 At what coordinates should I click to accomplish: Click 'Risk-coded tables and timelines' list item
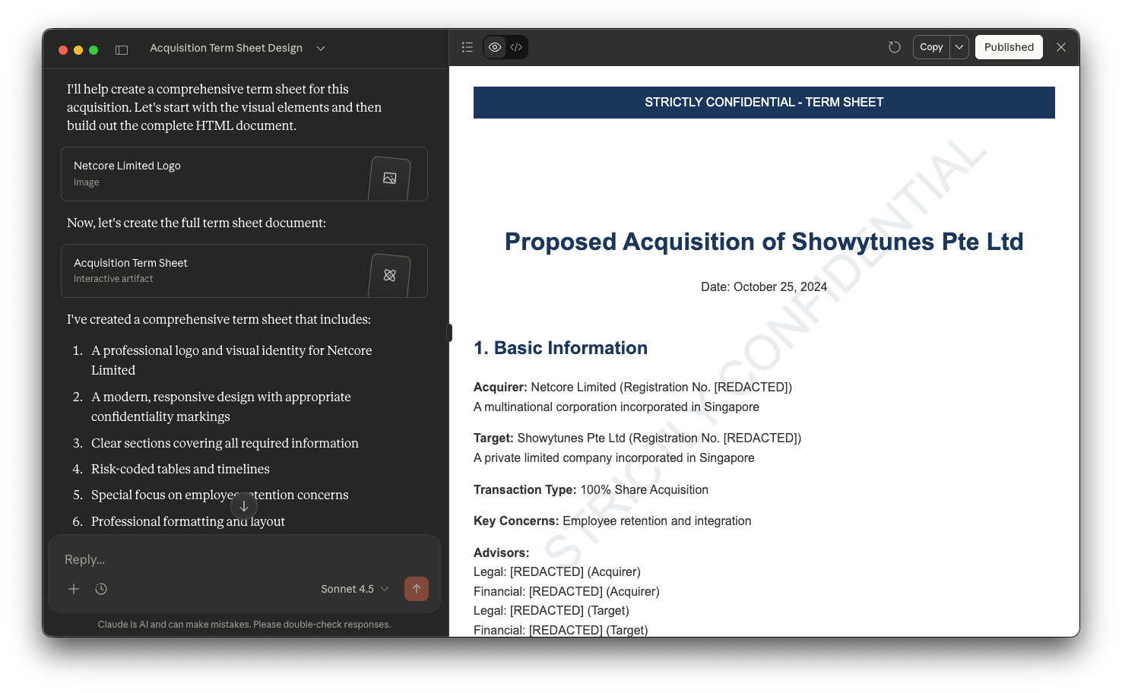pyautogui.click(x=180, y=469)
